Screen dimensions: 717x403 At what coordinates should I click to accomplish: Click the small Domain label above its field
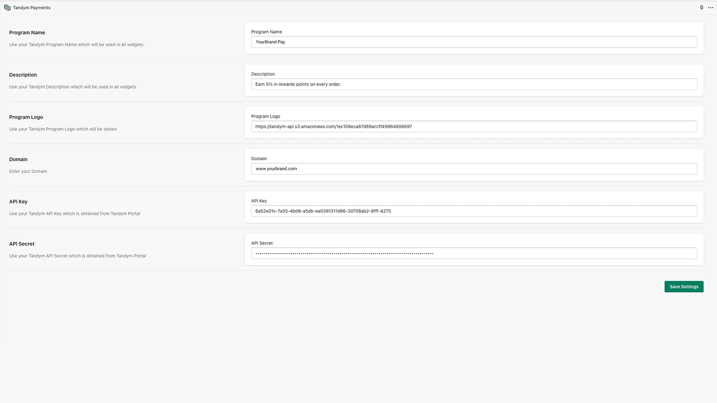(x=259, y=159)
